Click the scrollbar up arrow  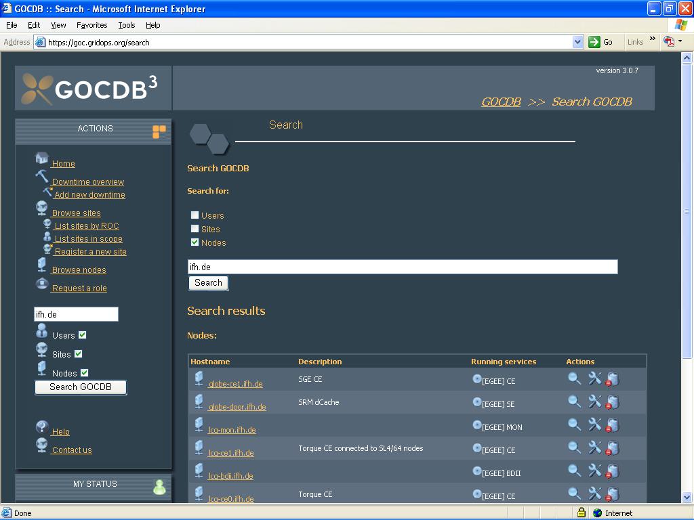click(x=687, y=58)
